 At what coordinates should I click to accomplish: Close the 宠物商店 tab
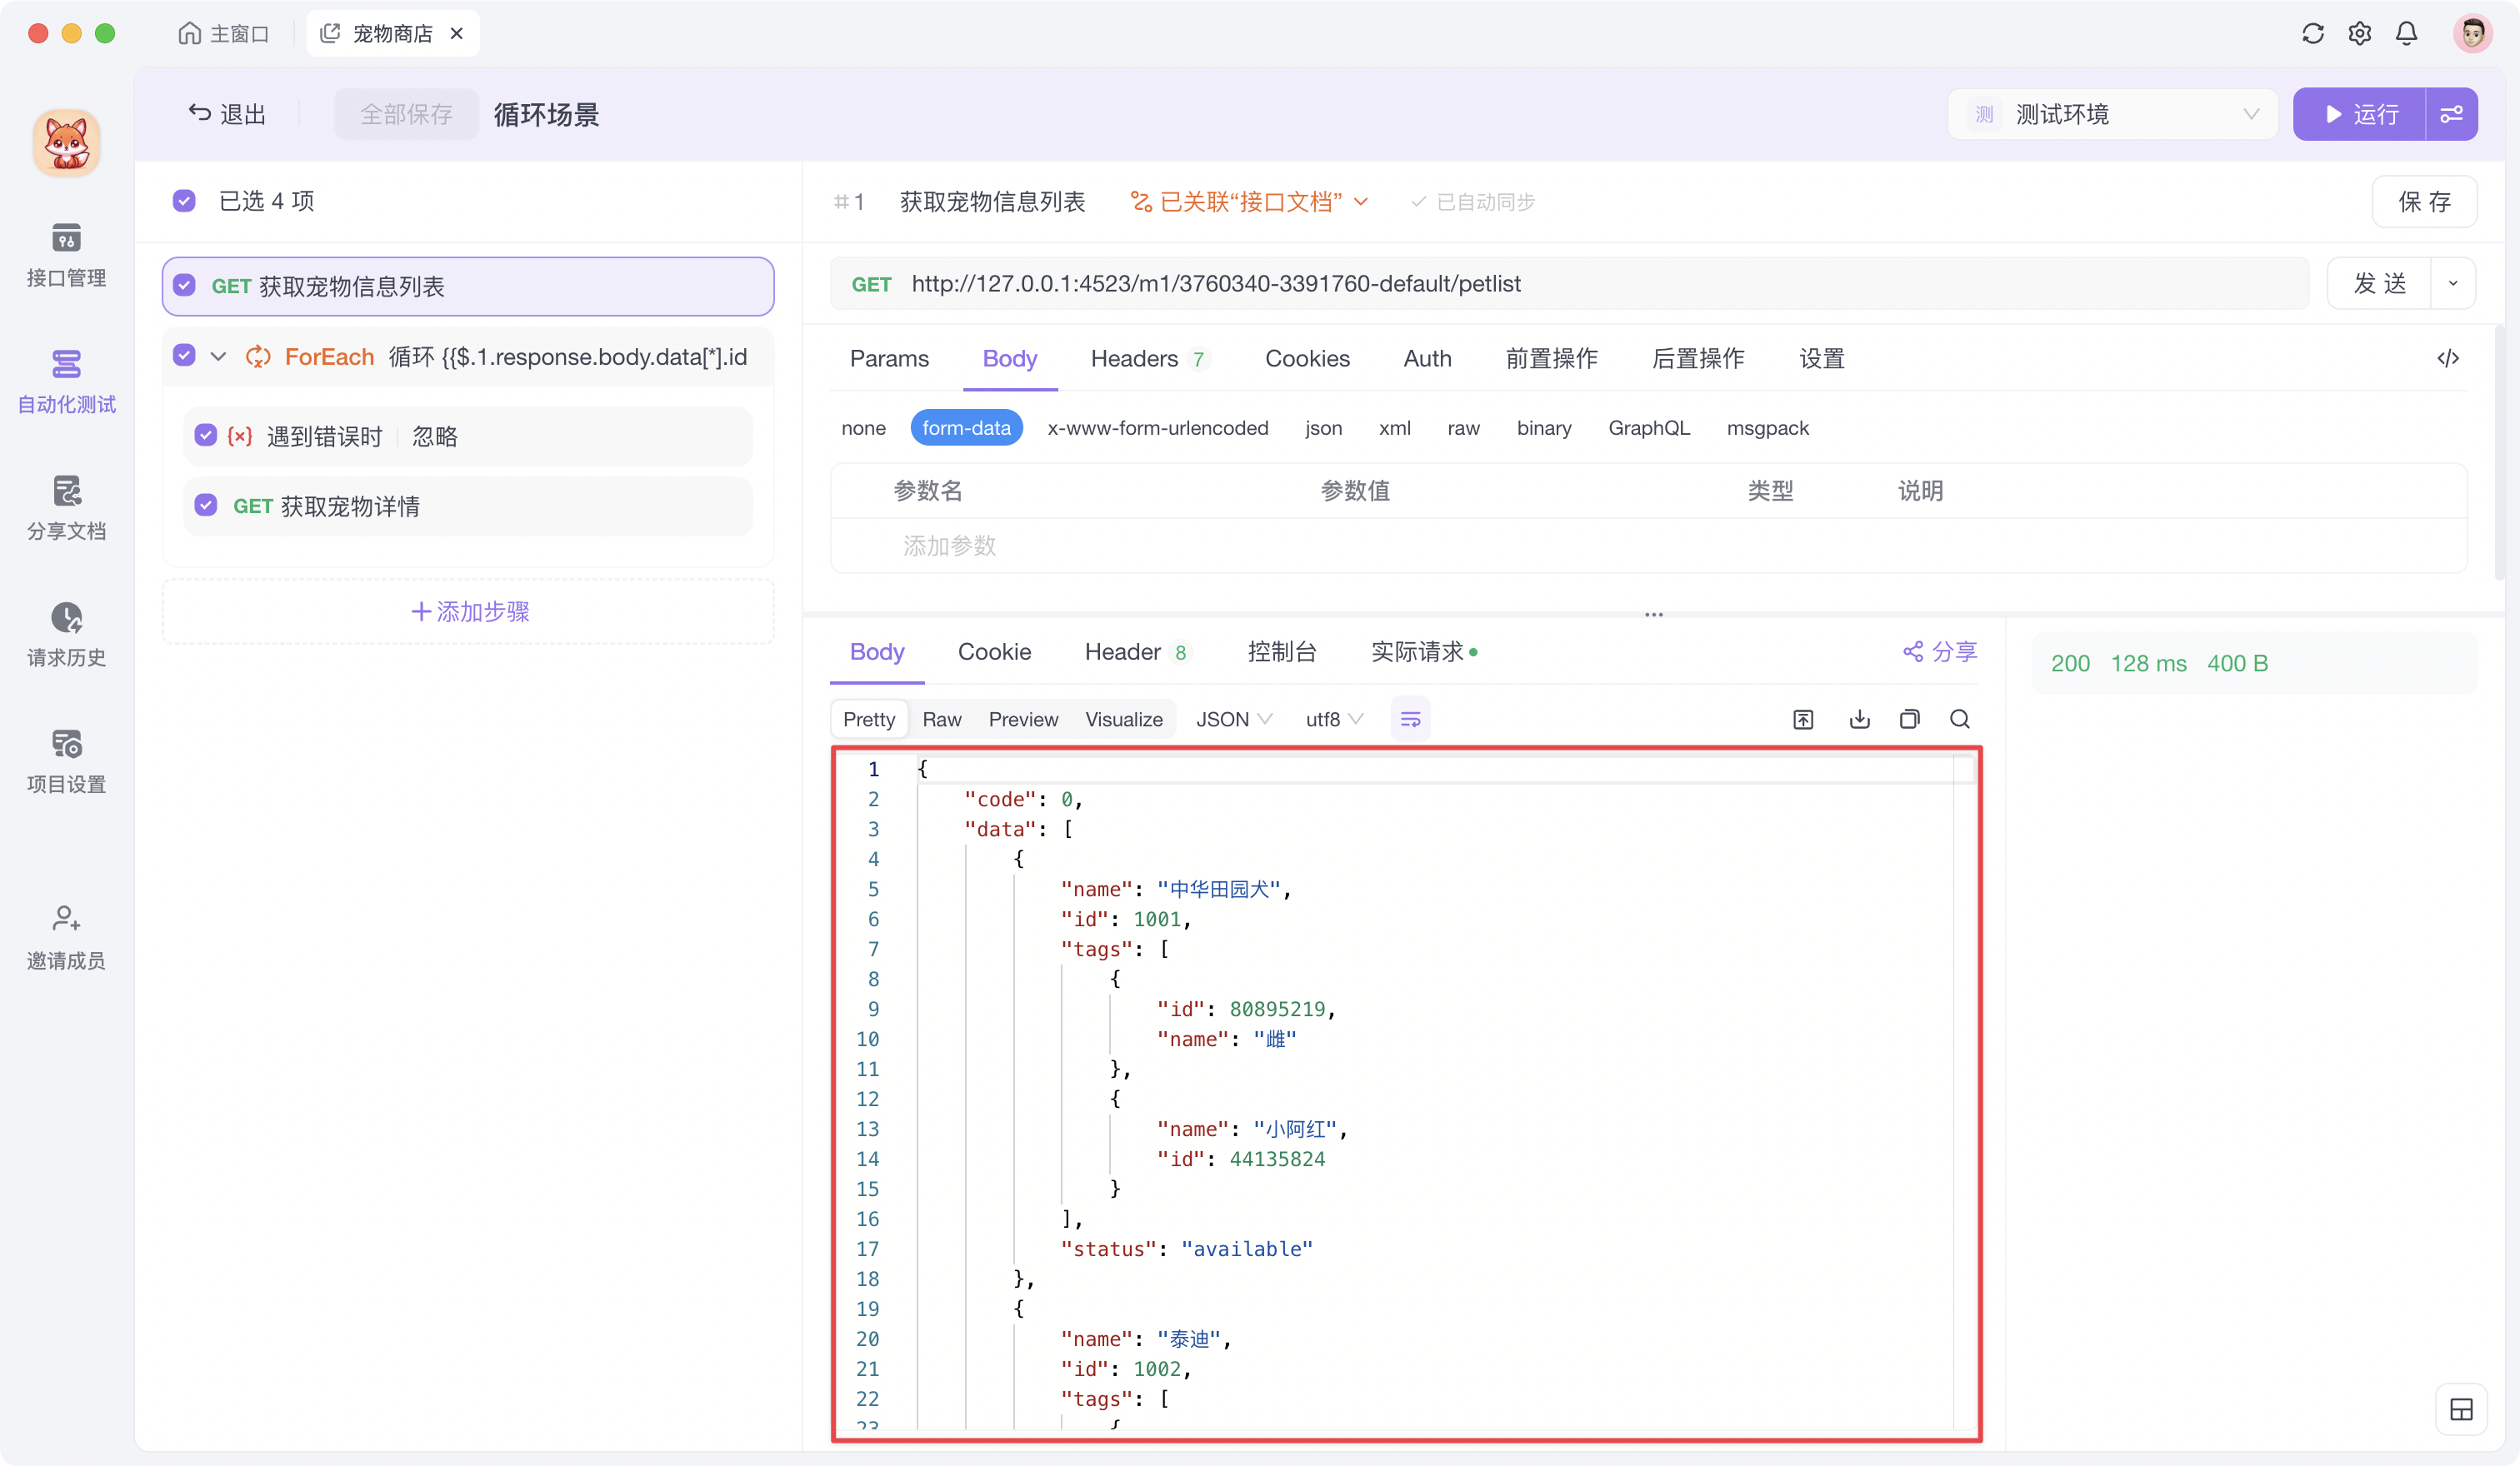[x=457, y=34]
